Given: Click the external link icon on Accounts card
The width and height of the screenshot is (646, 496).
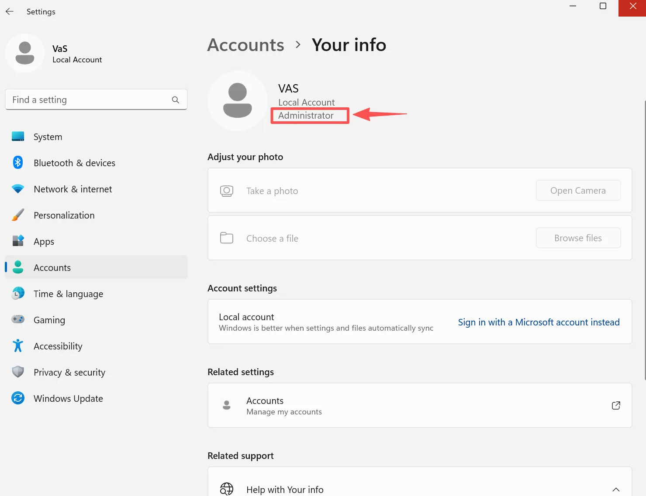Looking at the screenshot, I should click(616, 405).
